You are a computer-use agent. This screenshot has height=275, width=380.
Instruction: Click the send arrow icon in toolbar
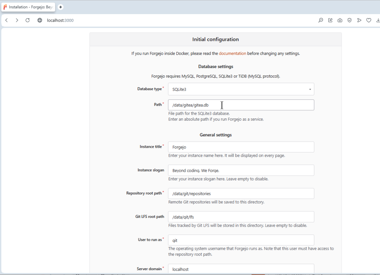pyautogui.click(x=359, y=20)
